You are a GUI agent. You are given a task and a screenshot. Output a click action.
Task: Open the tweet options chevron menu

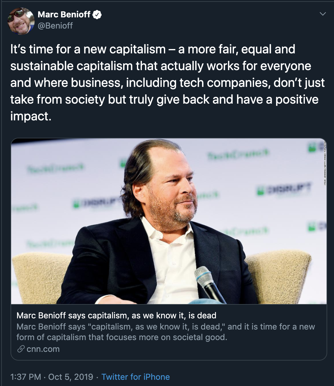point(323,14)
